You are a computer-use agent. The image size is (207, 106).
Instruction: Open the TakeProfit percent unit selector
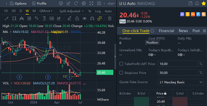point(201,64)
